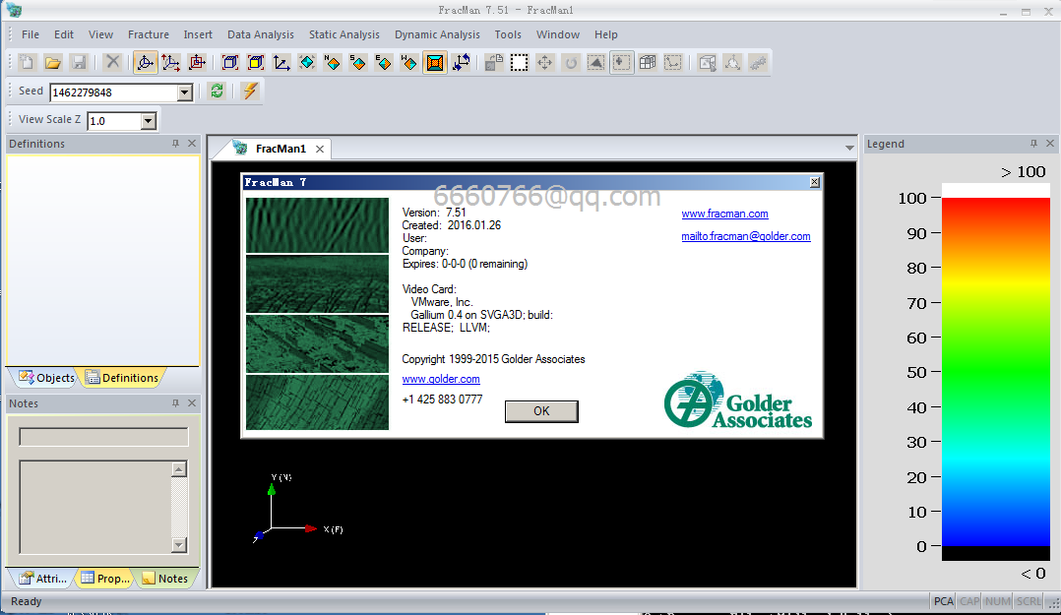This screenshot has height=615, width=1061.
Task: Switch to the Prop... tab
Action: (x=105, y=579)
